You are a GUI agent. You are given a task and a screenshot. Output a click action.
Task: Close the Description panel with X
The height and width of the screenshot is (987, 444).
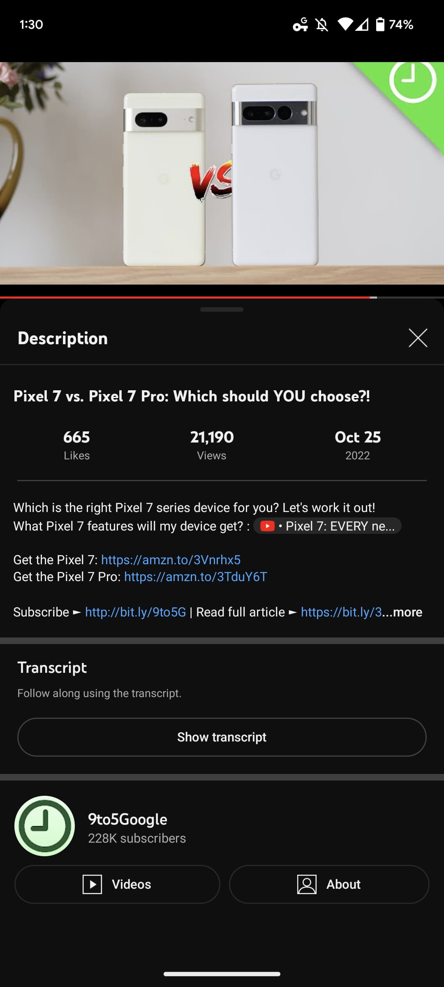tap(418, 338)
